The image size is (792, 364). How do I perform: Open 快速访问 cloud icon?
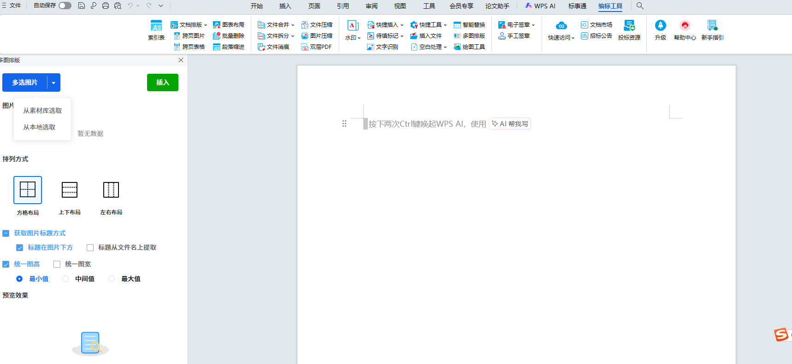click(561, 26)
